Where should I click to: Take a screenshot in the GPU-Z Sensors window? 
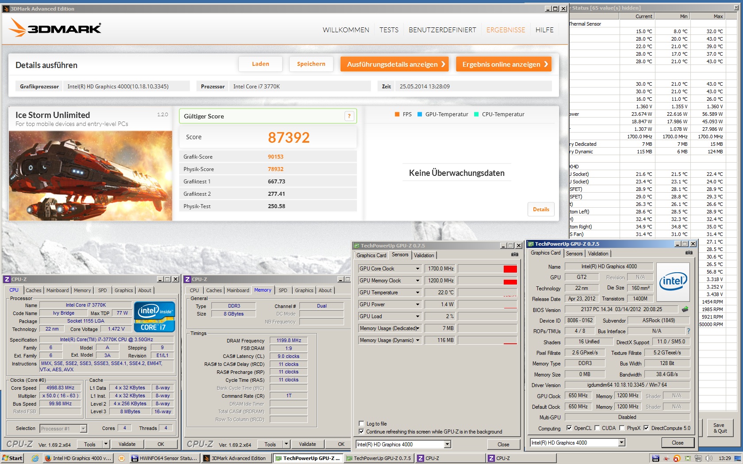(514, 255)
